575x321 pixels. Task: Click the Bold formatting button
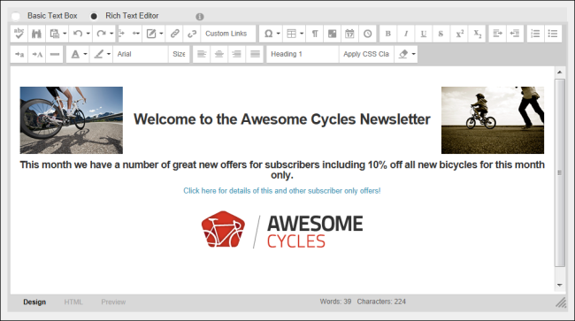[x=388, y=34]
